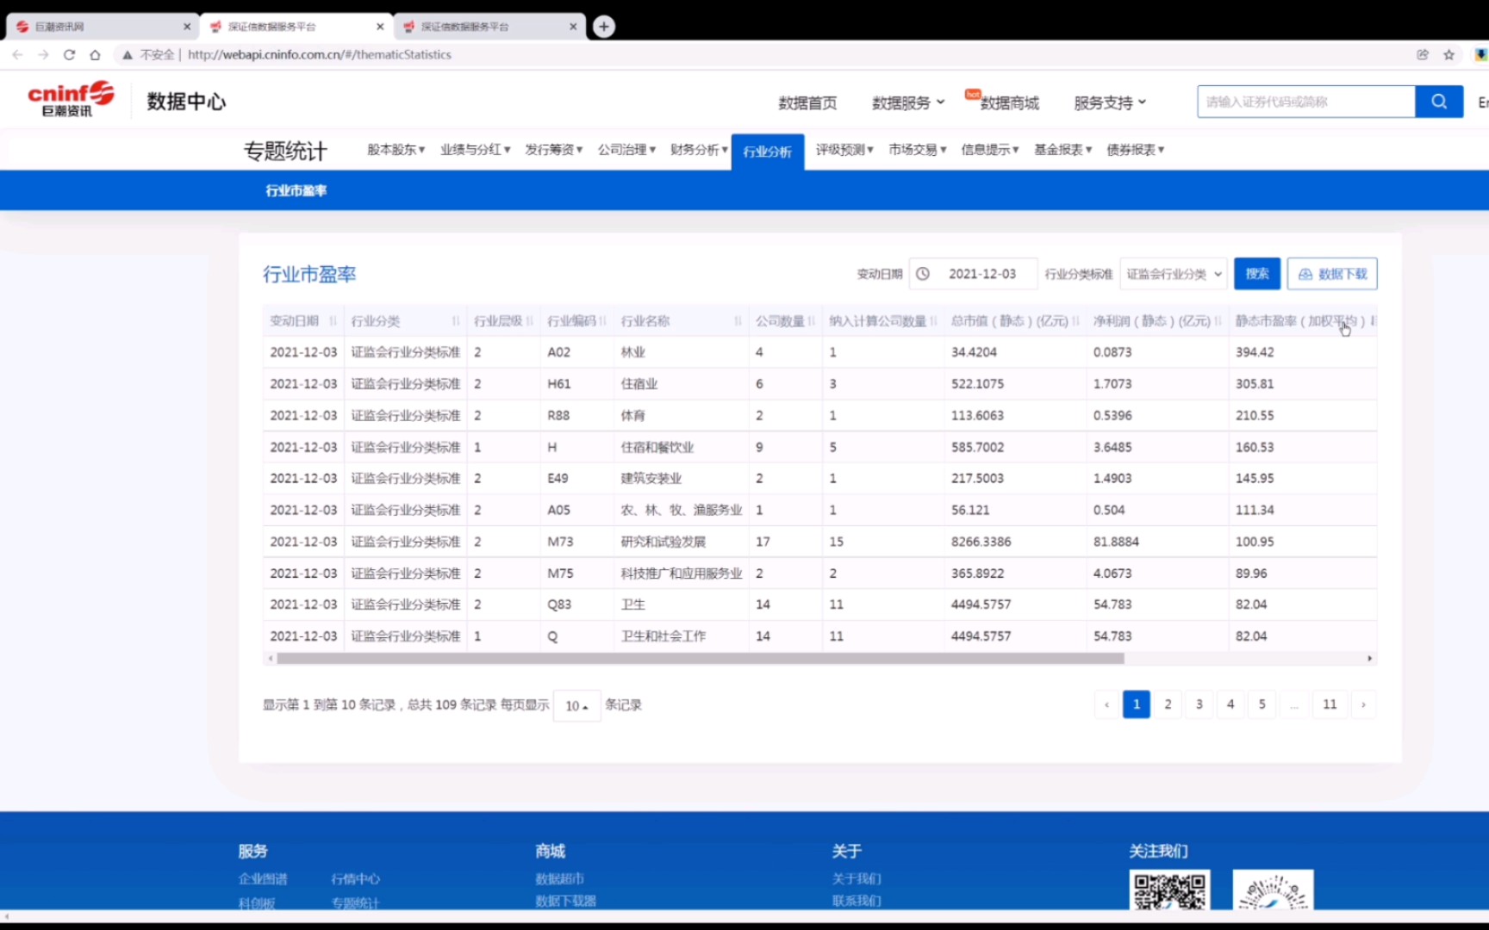Open 数据首页 menu item
Screen dimensions: 1489x930
click(807, 102)
